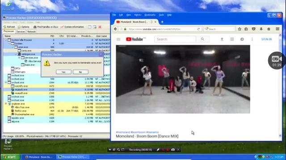Screen dimensions: 286x160
Task: Select the firefox.exe process row
Action: pos(57,111)
